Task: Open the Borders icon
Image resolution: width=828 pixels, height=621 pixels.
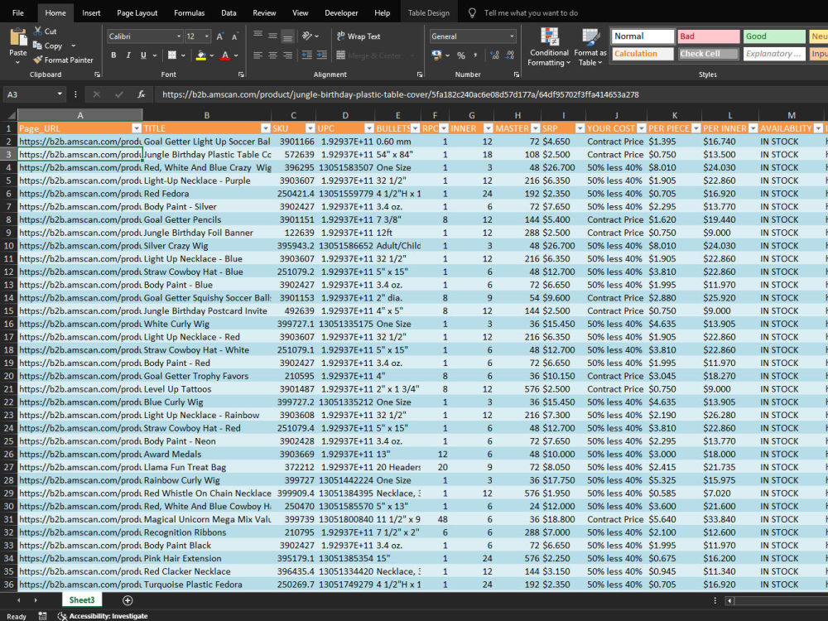Action: tap(172, 55)
